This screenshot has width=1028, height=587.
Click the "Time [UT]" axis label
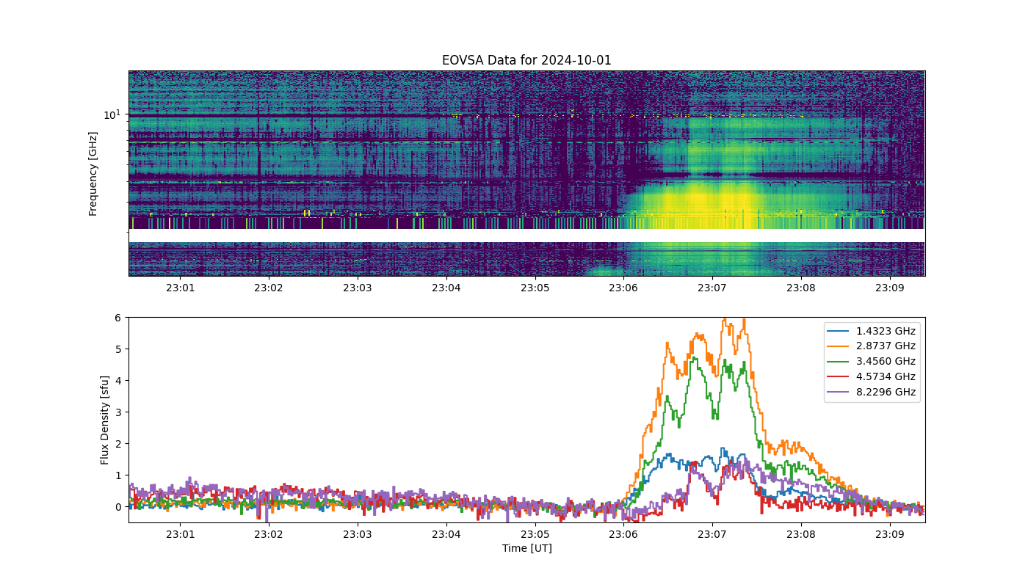coord(526,548)
